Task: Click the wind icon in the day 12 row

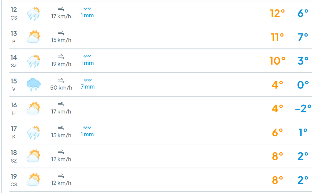Action: coord(61,9)
